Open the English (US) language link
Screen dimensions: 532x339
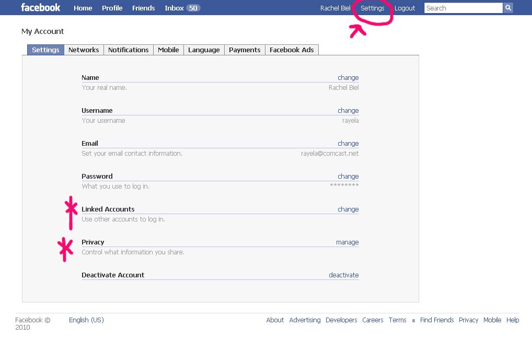coord(86,320)
